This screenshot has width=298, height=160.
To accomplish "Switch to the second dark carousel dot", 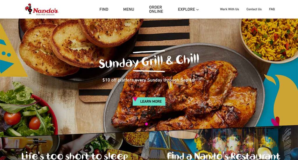I will 151,124.
